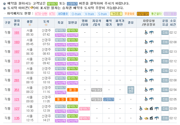Check fare for train 101
The width and height of the screenshot is (180, 125).
click(x=165, y=33)
